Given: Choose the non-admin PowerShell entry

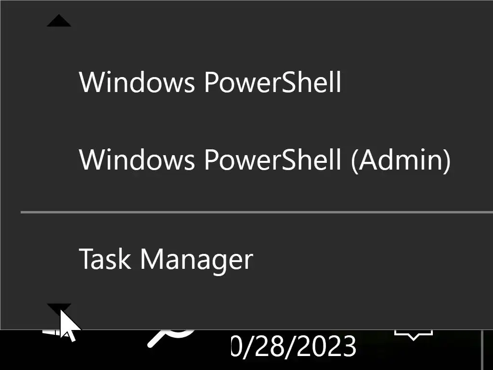Looking at the screenshot, I should [x=210, y=82].
